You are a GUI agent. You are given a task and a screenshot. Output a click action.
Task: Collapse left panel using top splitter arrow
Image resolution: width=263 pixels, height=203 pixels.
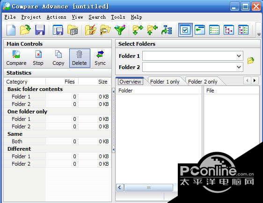point(114,91)
